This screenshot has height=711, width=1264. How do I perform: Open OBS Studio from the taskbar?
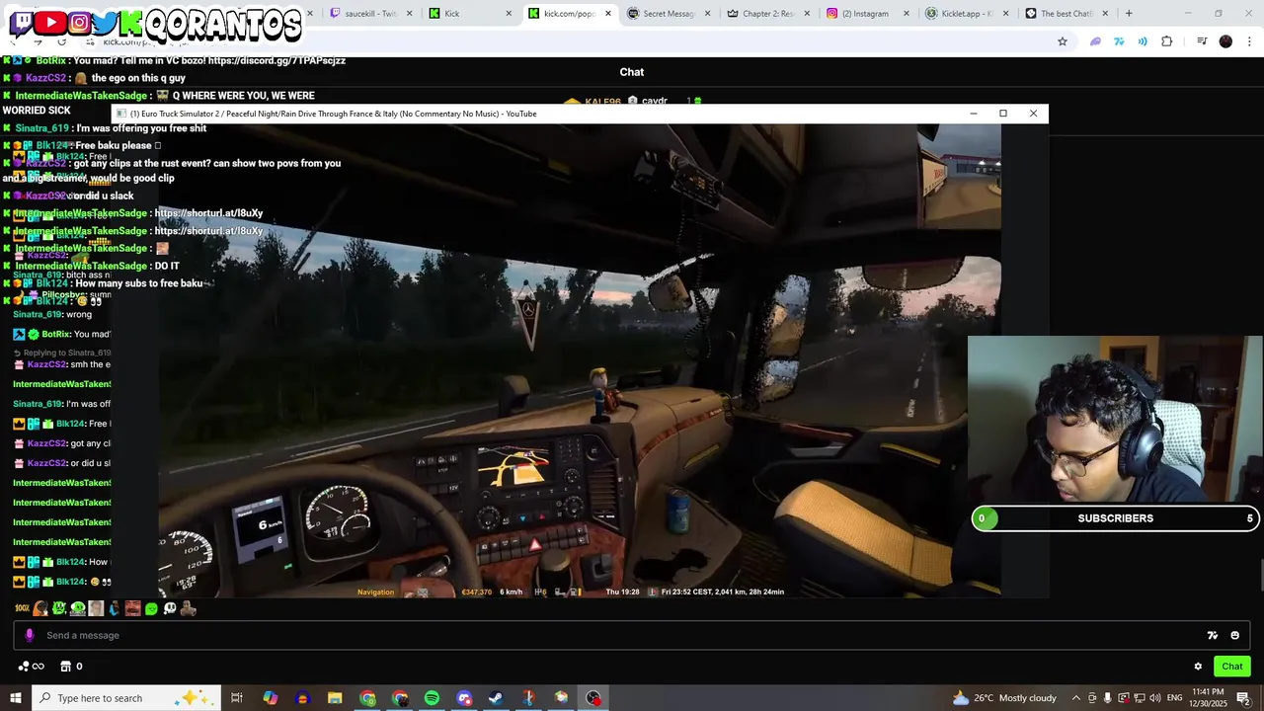pyautogui.click(x=593, y=698)
